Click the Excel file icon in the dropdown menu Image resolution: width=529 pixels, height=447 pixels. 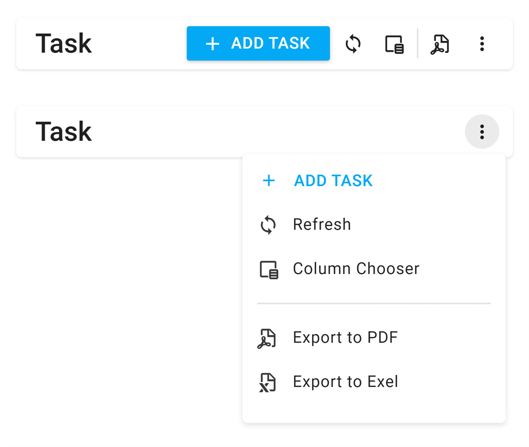pyautogui.click(x=267, y=383)
